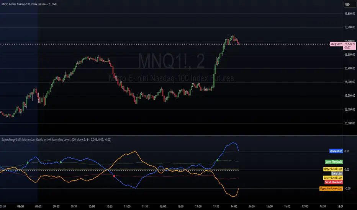Click the 25,700.00 price axis label

(x=350, y=27)
